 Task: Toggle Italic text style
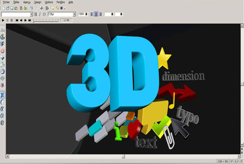pyautogui.click(x=40, y=14)
